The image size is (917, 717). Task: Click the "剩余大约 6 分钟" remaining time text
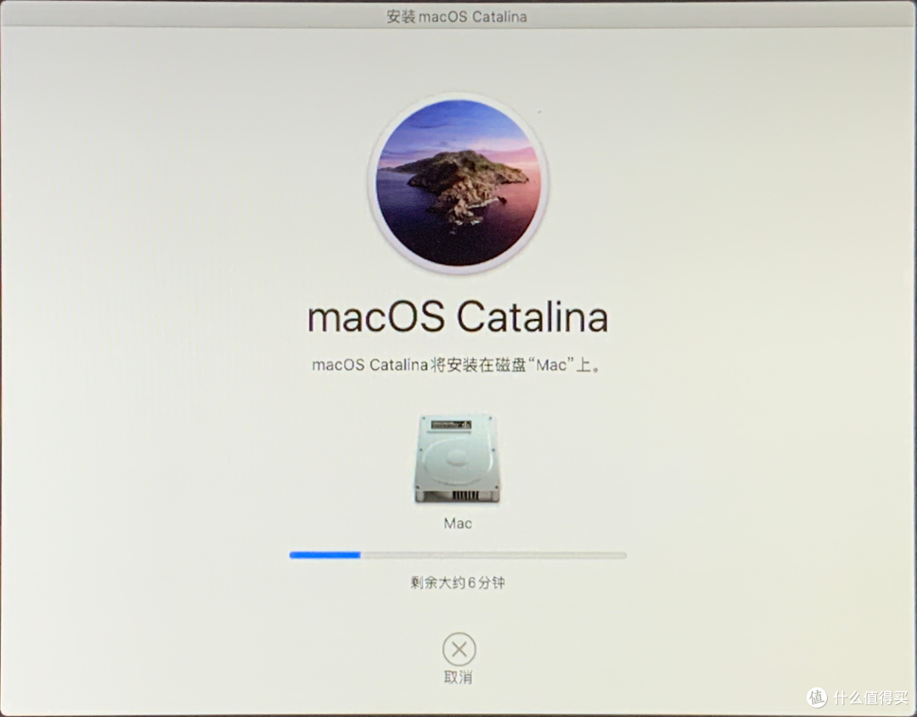[x=458, y=583]
